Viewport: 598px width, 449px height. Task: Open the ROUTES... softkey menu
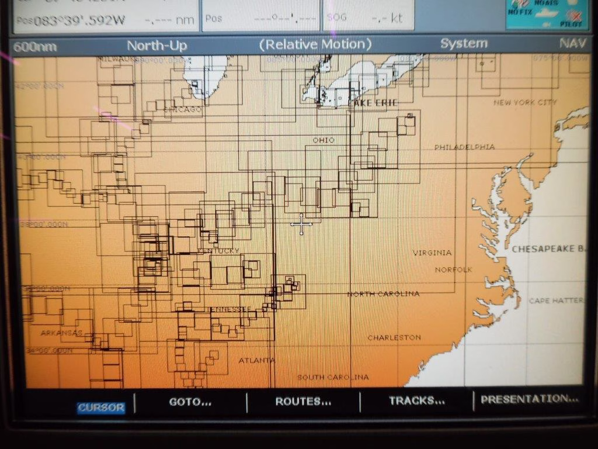(x=303, y=402)
